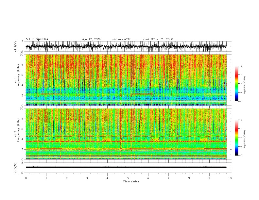Select the date label "Apr. 12, 2026"
The width and height of the screenshot is (259, 200).
tap(91, 39)
